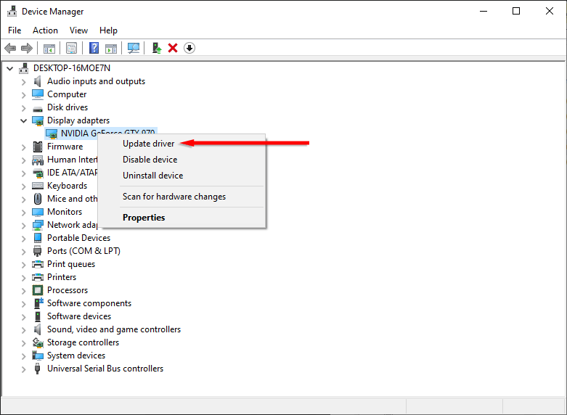The image size is (567, 415).
Task: Click the Keyboards category icon
Action: (x=38, y=186)
